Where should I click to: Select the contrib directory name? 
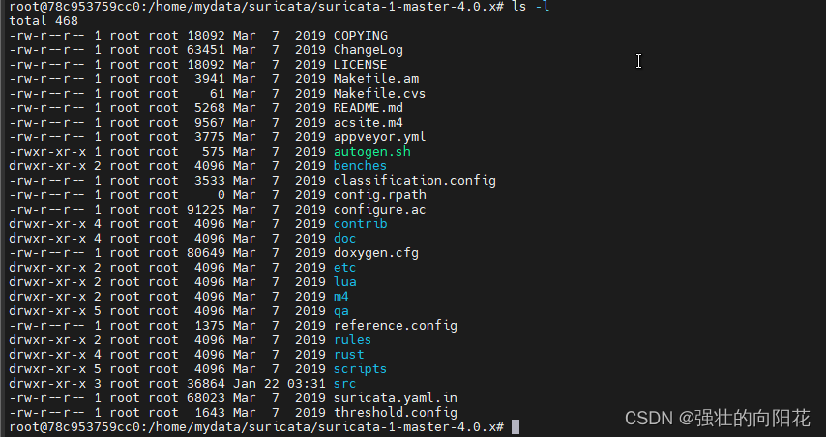pyautogui.click(x=361, y=223)
